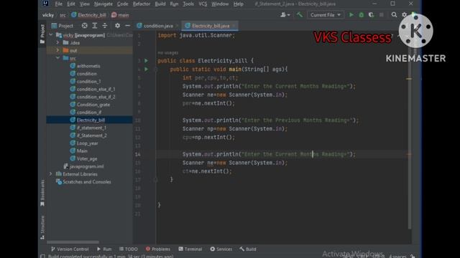Toggle the Bookmarks side tool window
The image size is (460, 258).
click(42, 193)
